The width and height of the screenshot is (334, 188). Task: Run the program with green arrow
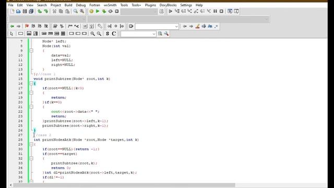(x=98, y=11)
